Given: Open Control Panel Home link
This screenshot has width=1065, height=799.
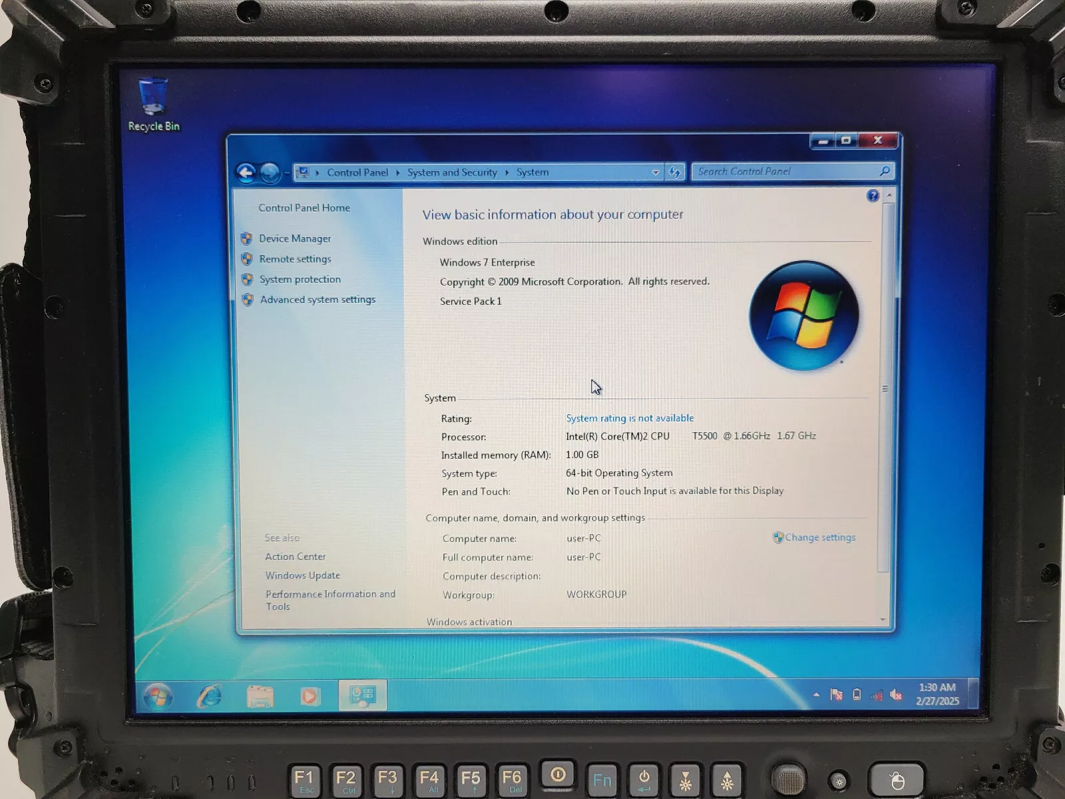Looking at the screenshot, I should [304, 208].
